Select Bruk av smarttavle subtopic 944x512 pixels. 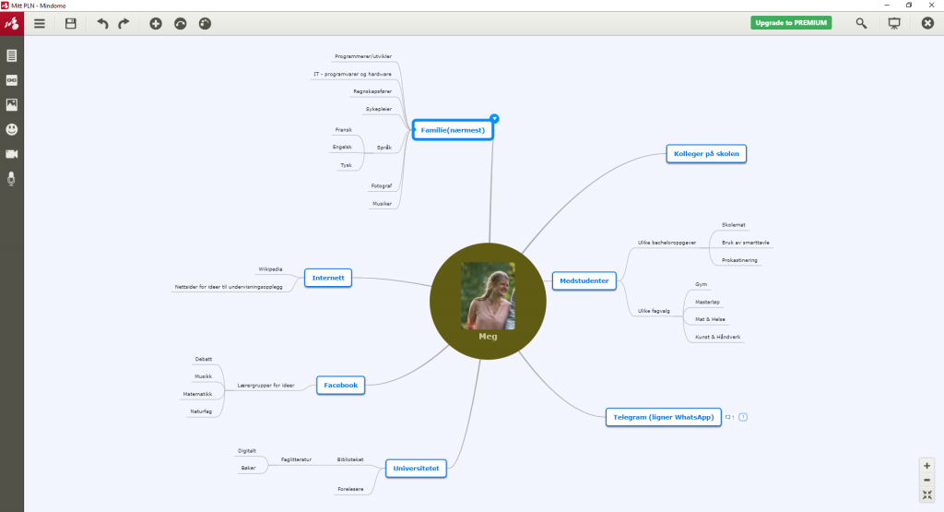tap(745, 243)
